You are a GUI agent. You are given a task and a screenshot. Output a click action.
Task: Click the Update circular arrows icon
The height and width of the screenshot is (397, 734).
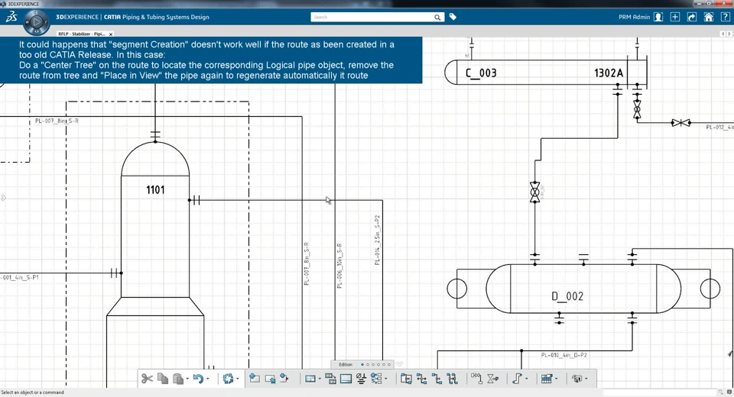[x=228, y=379]
